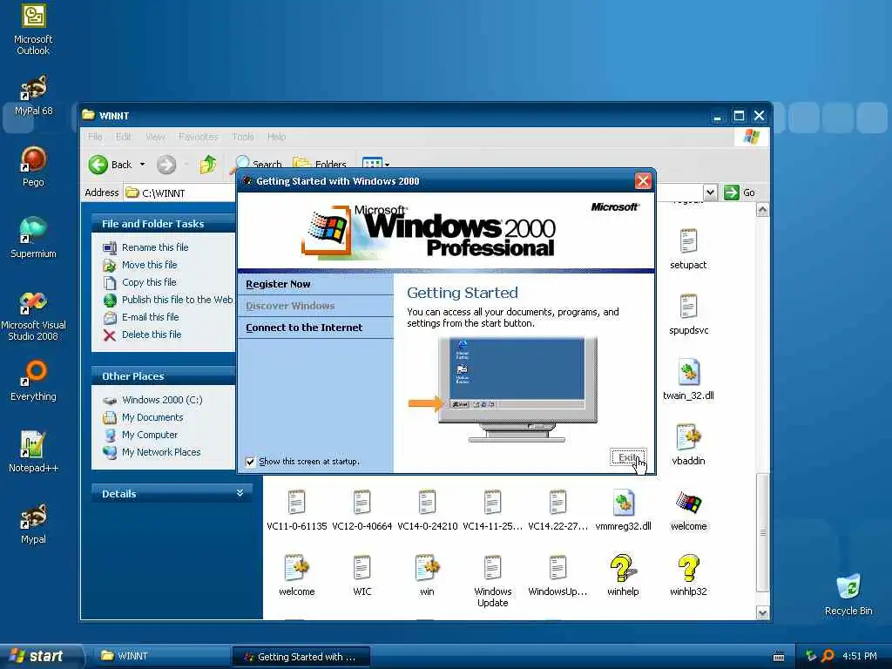The width and height of the screenshot is (892, 669).
Task: Open the address bar dropdown arrow
Action: (710, 193)
